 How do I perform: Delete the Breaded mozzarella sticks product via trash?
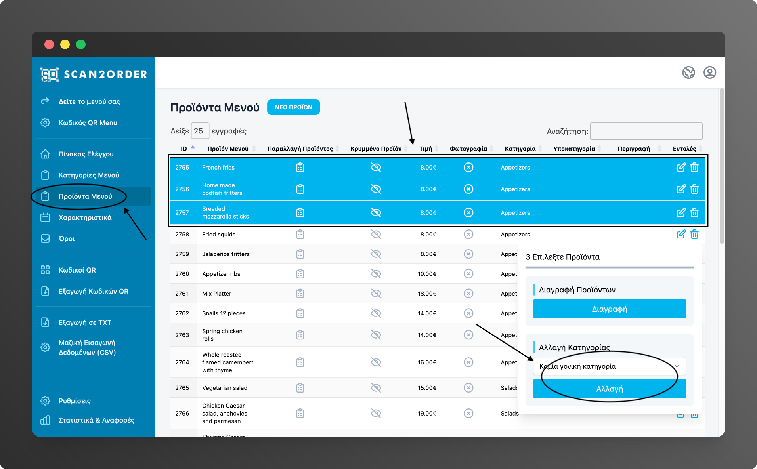click(694, 213)
